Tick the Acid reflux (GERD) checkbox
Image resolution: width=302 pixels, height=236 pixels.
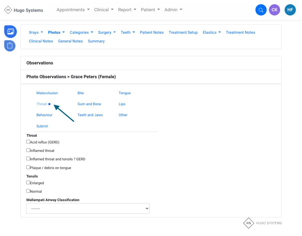coord(28,142)
